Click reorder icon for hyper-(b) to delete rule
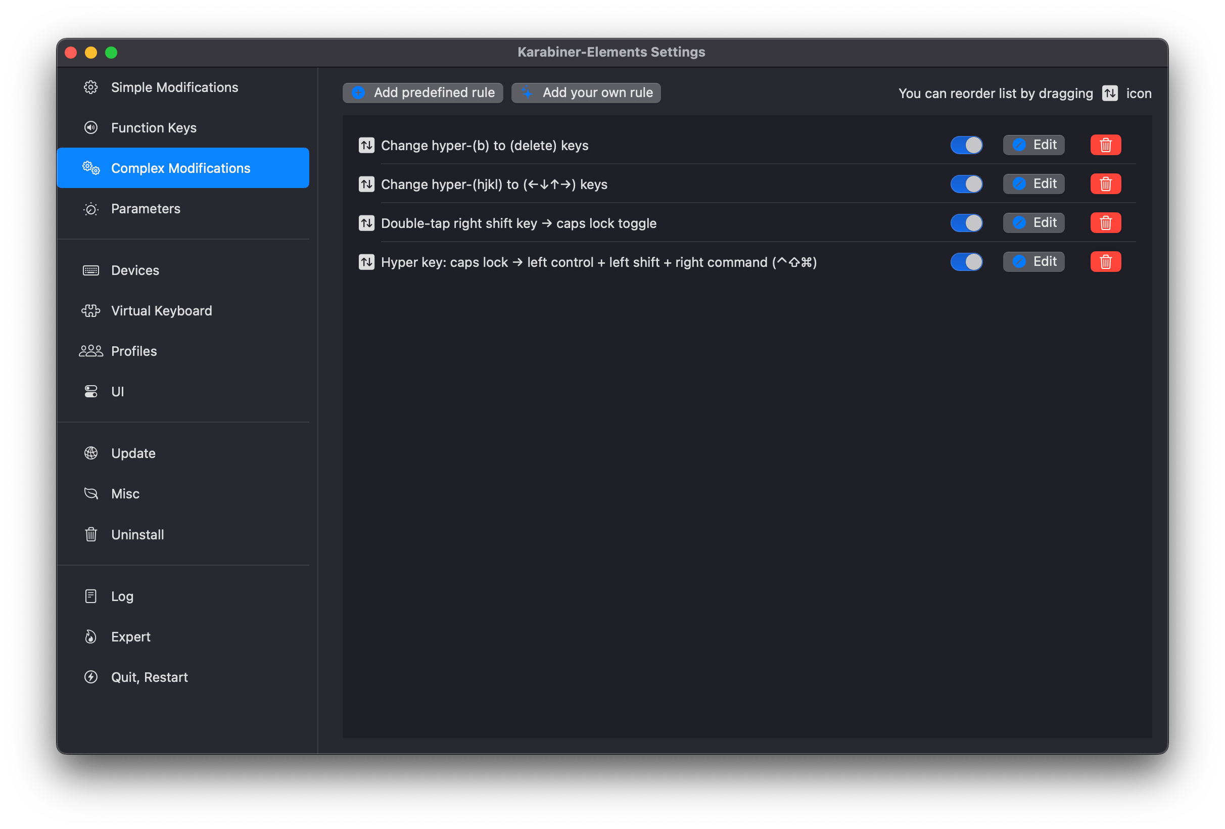The width and height of the screenshot is (1225, 829). tap(366, 145)
